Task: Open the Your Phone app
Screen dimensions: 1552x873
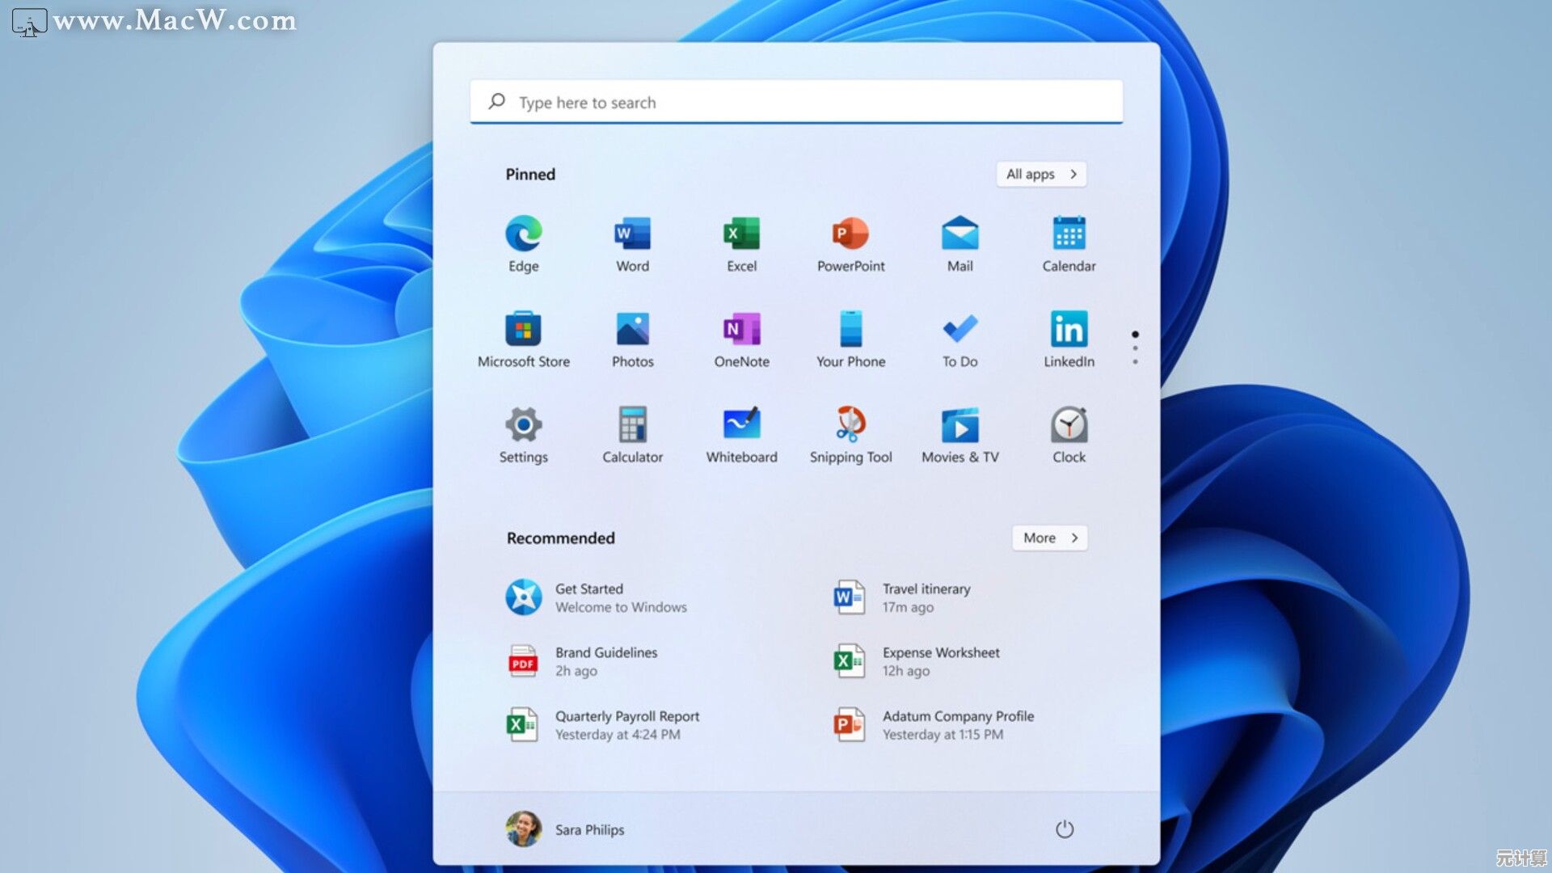Action: 850,334
